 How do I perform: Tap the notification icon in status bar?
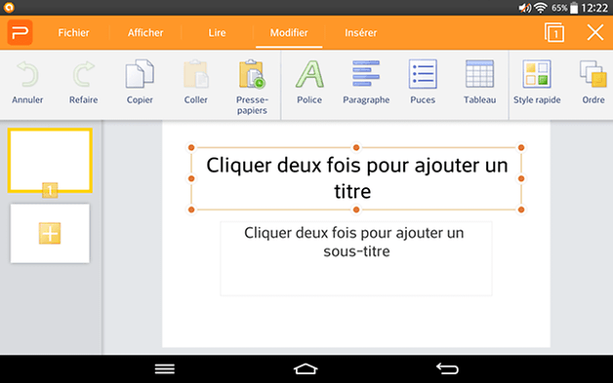point(9,8)
